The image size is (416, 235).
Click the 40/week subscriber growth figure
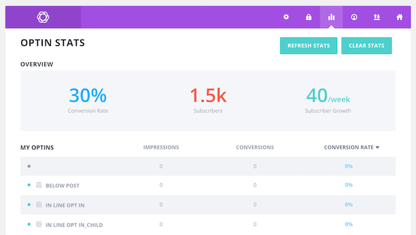(328, 95)
